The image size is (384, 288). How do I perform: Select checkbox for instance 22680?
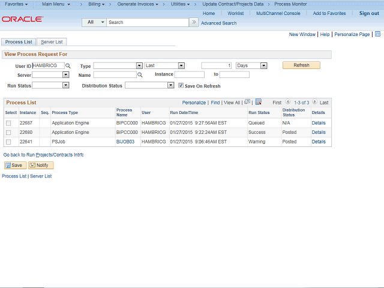(8, 133)
